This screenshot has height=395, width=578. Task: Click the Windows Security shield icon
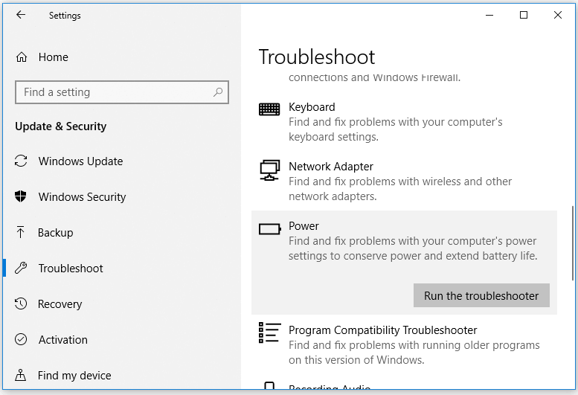tap(22, 197)
